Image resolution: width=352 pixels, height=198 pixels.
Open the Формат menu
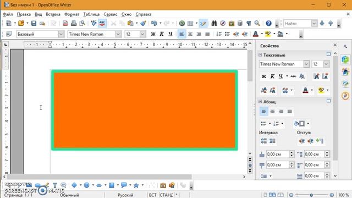pos(72,14)
